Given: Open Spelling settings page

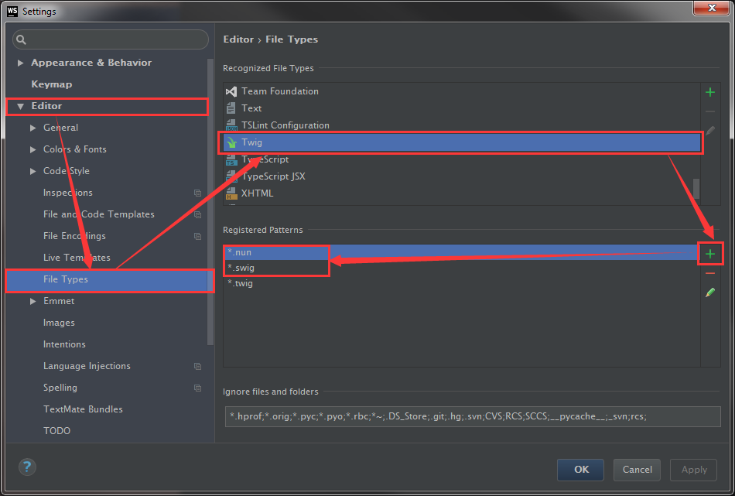Looking at the screenshot, I should (x=60, y=388).
